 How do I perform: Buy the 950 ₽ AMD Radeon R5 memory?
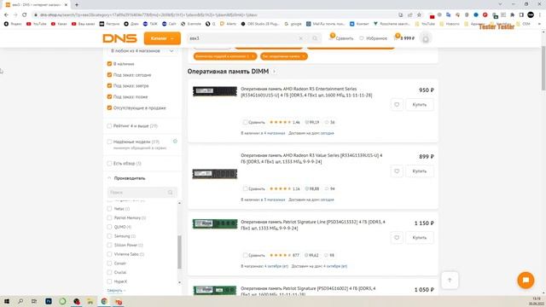point(419,105)
